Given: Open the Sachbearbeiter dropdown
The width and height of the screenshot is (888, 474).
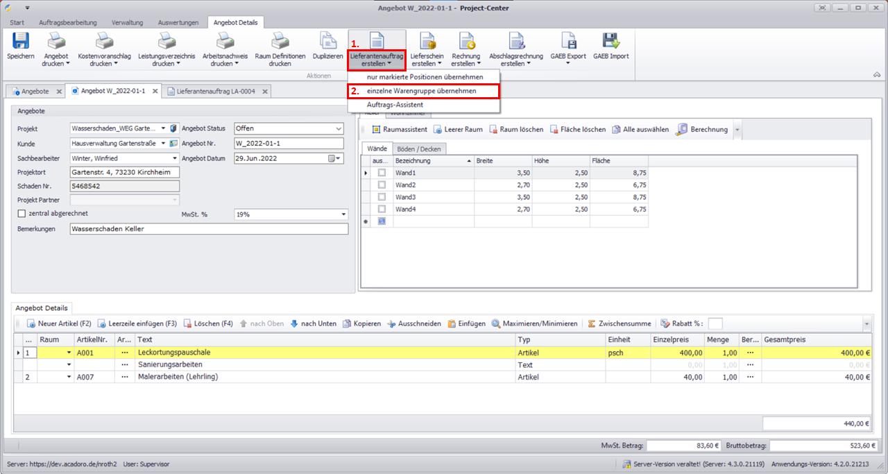Looking at the screenshot, I should click(x=174, y=158).
